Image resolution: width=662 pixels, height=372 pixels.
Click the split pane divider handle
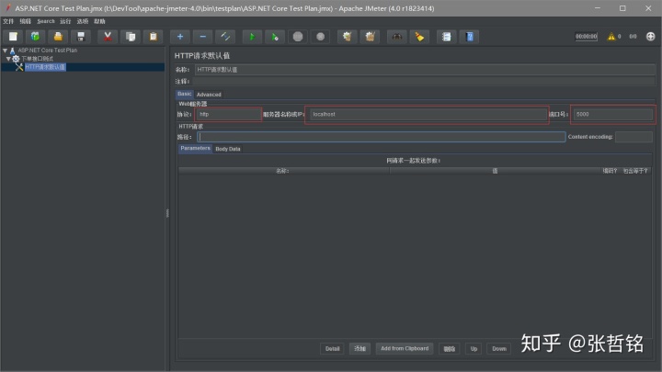click(x=167, y=213)
